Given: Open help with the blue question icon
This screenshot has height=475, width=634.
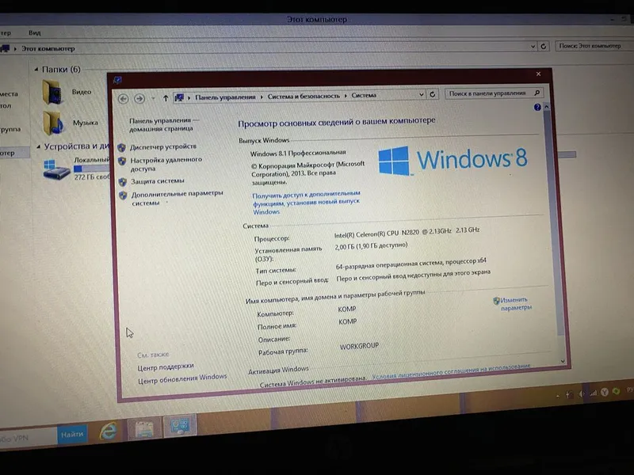Looking at the screenshot, I should tap(537, 107).
